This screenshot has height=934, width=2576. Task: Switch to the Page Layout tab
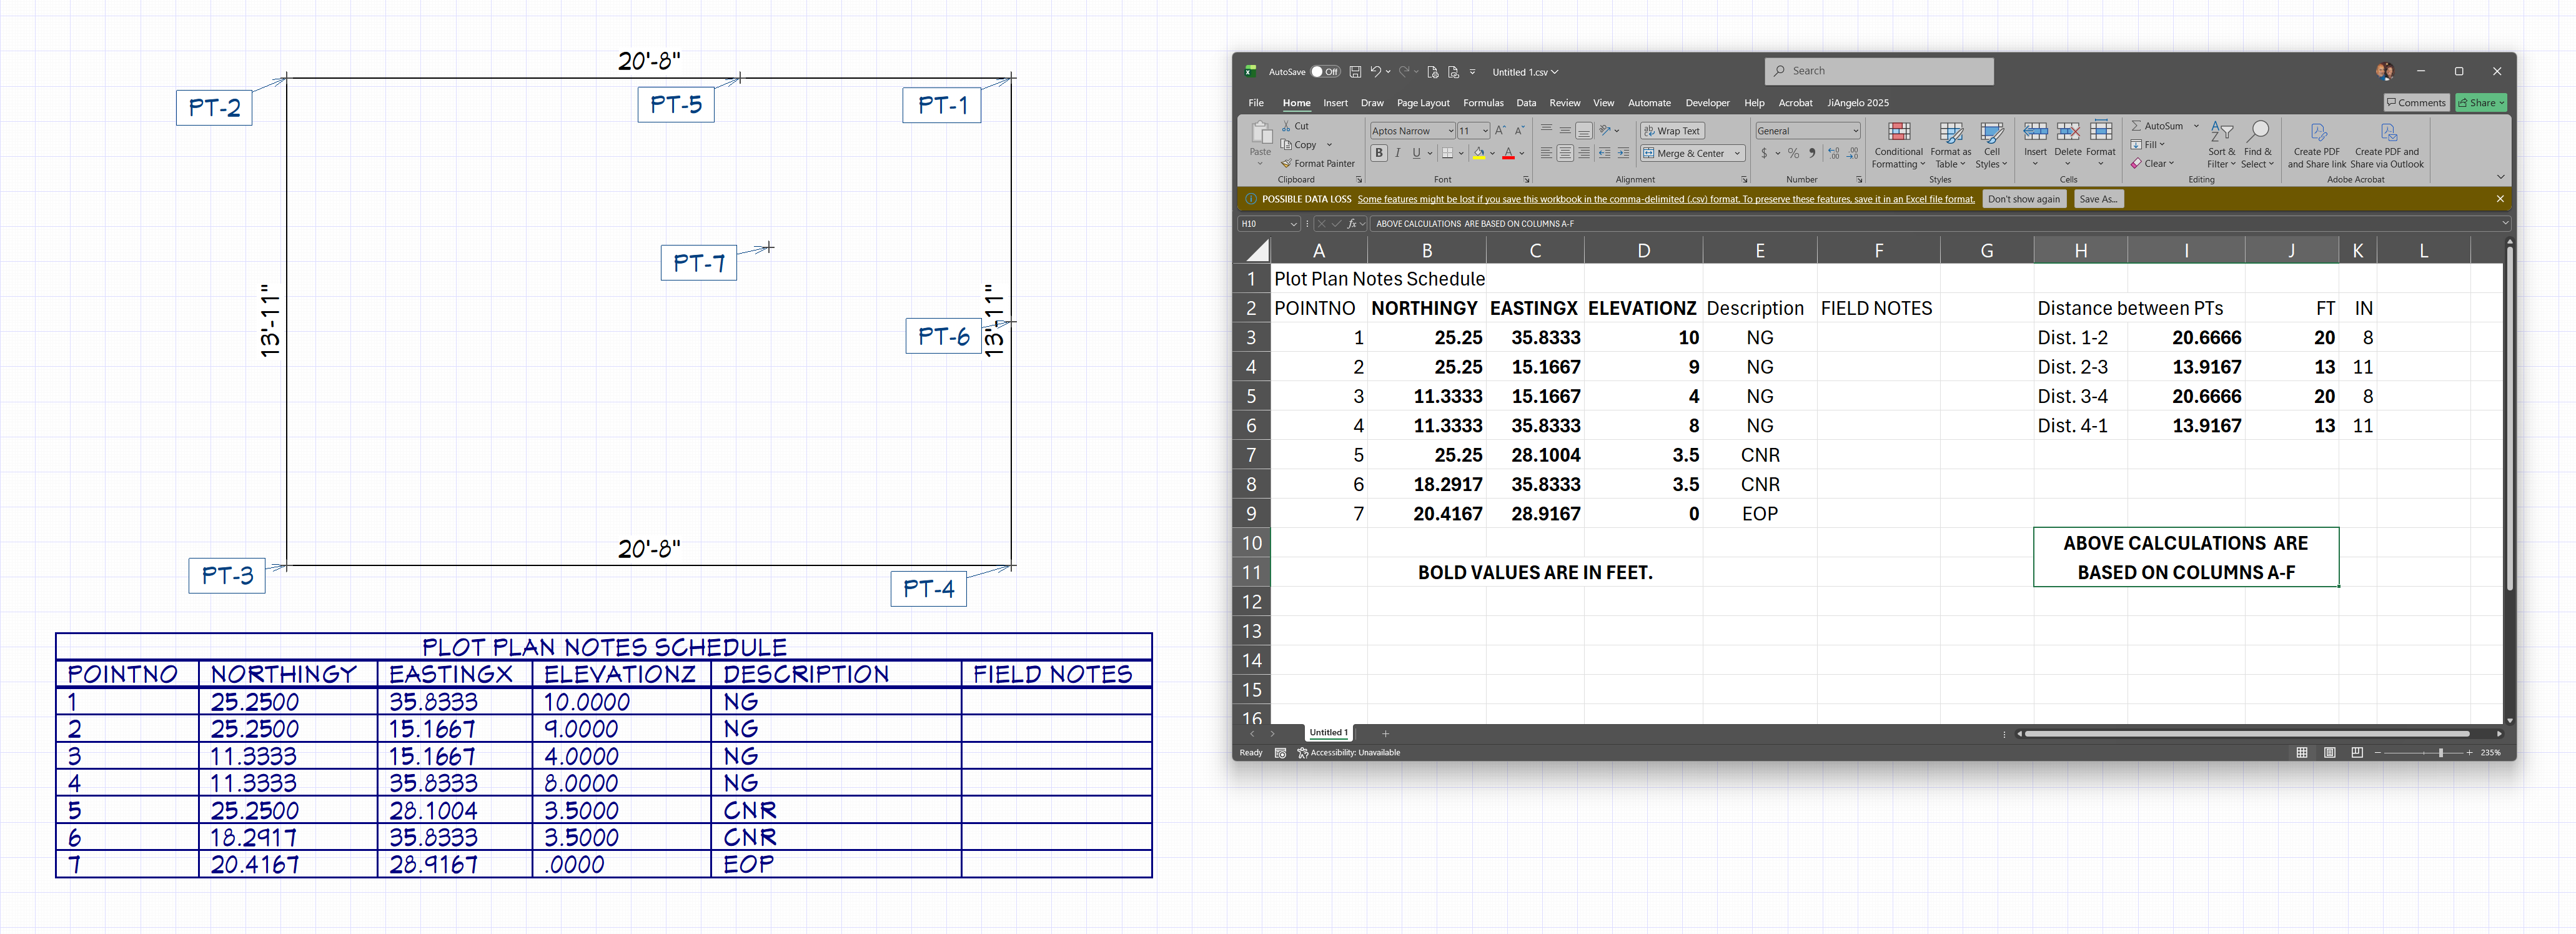pos(1422,103)
